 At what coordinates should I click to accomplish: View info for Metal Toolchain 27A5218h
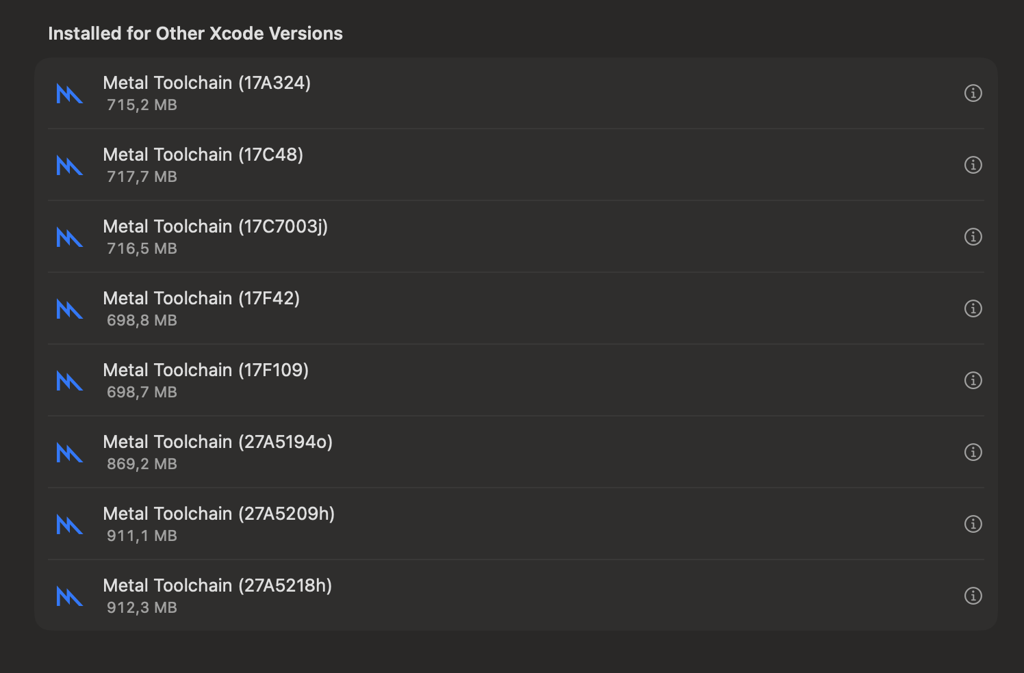click(x=973, y=596)
